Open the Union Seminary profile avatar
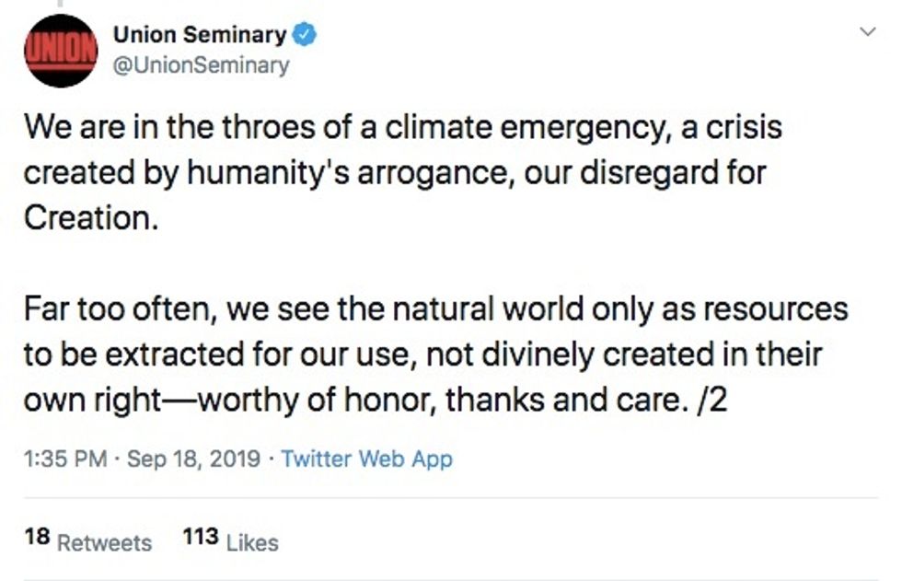 [x=61, y=51]
